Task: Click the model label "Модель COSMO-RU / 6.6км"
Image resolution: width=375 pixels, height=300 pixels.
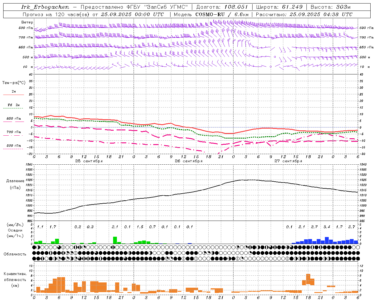Action: 211,14
